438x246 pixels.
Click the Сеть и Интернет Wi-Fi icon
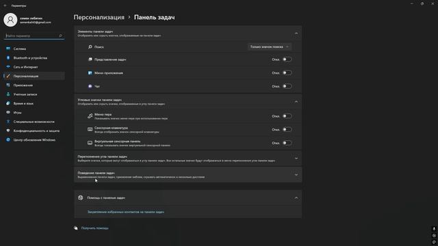pyautogui.click(x=8, y=67)
